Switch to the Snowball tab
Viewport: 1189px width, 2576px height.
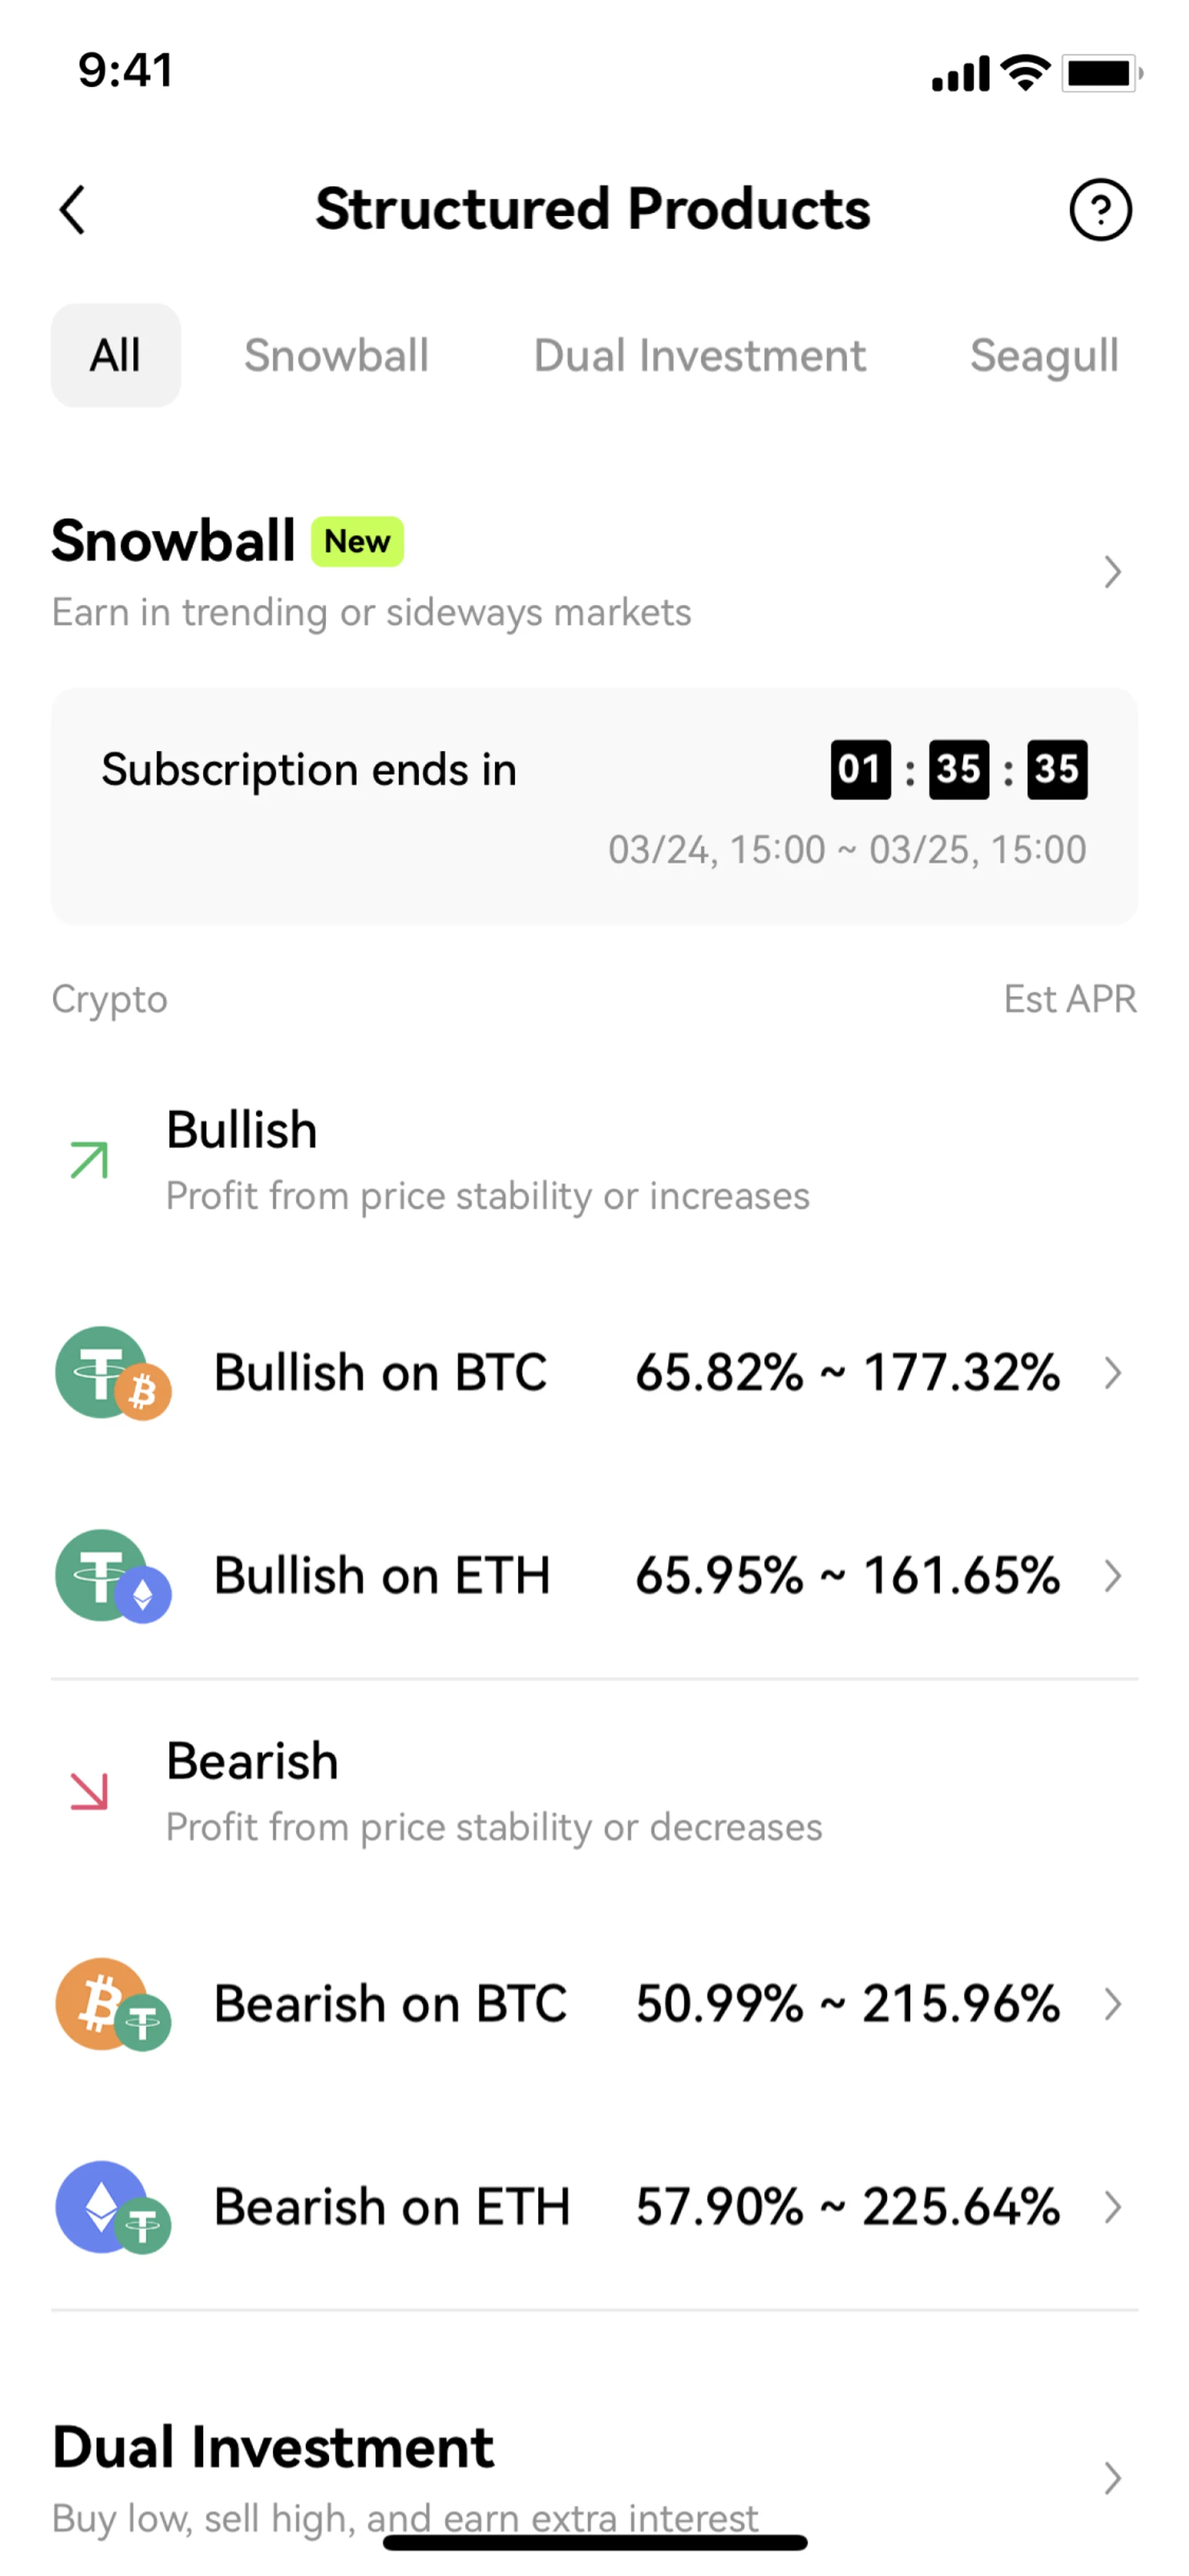pos(337,356)
